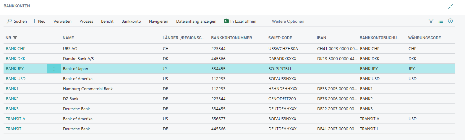Click the IBAN starting with DK13 3000

[337, 59]
